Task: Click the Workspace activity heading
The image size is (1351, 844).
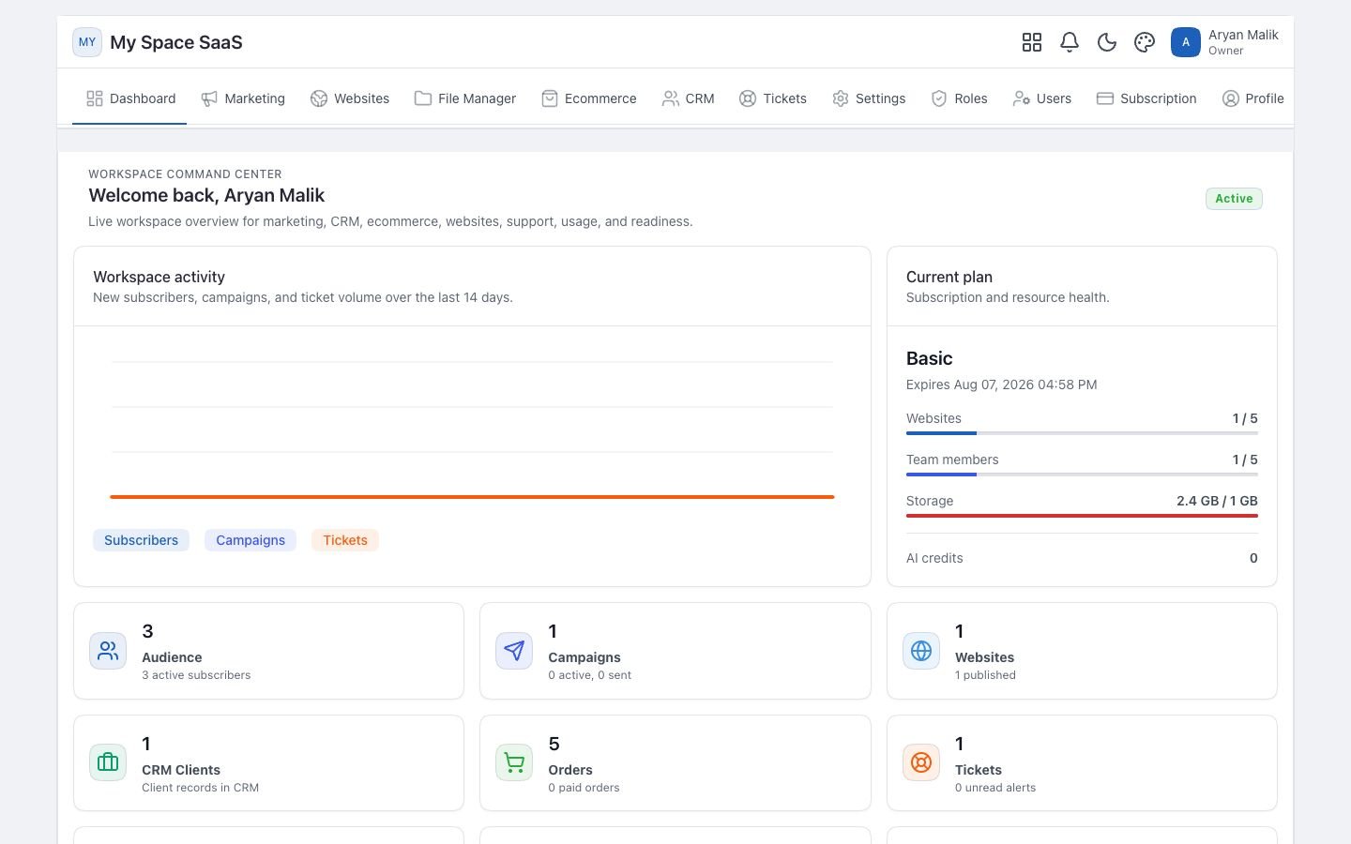Action: pyautogui.click(x=159, y=277)
